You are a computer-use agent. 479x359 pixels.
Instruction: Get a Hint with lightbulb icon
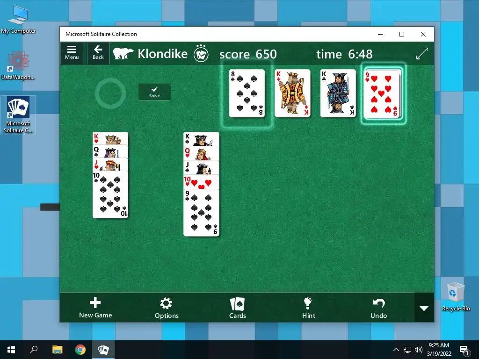pos(308,308)
